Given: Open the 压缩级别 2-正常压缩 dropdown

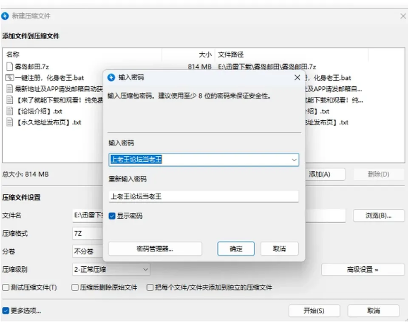Looking at the screenshot, I should point(111,269).
